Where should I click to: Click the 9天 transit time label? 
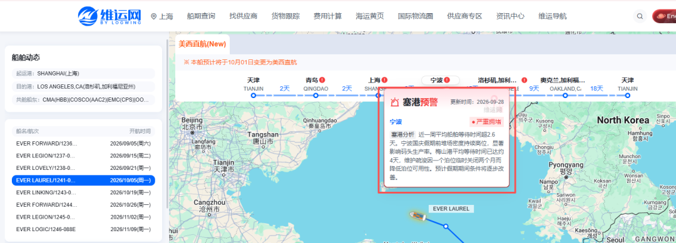click(x=534, y=88)
